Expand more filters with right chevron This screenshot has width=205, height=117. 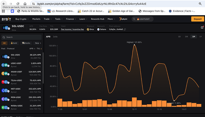click(40, 43)
